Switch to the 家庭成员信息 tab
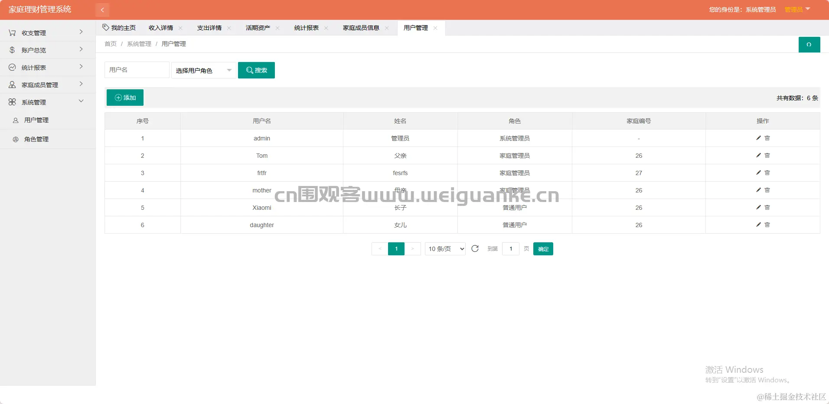This screenshot has height=404, width=829. coord(361,28)
